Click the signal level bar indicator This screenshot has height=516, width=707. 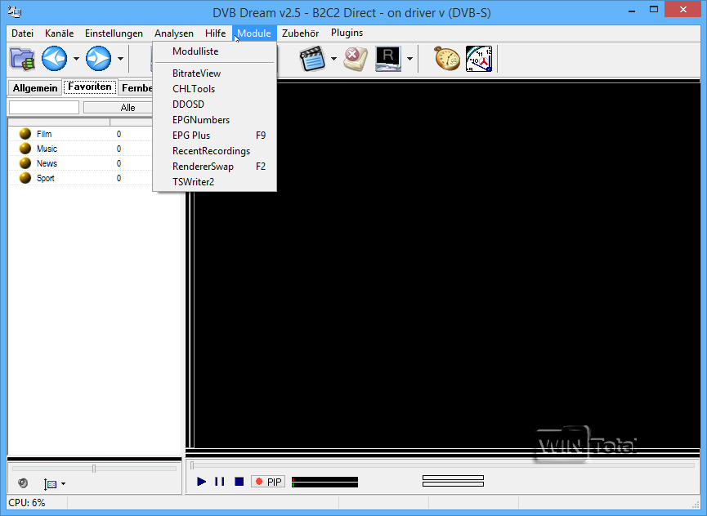[x=324, y=483]
